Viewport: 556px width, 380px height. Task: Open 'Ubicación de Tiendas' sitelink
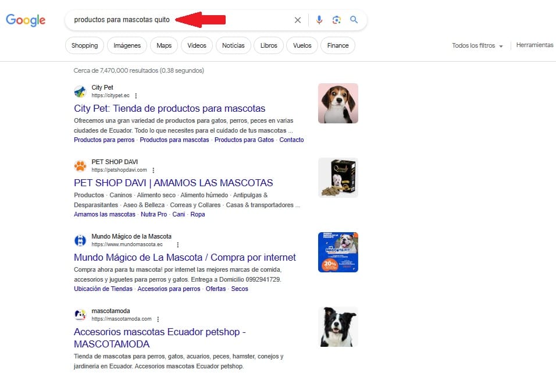point(103,289)
